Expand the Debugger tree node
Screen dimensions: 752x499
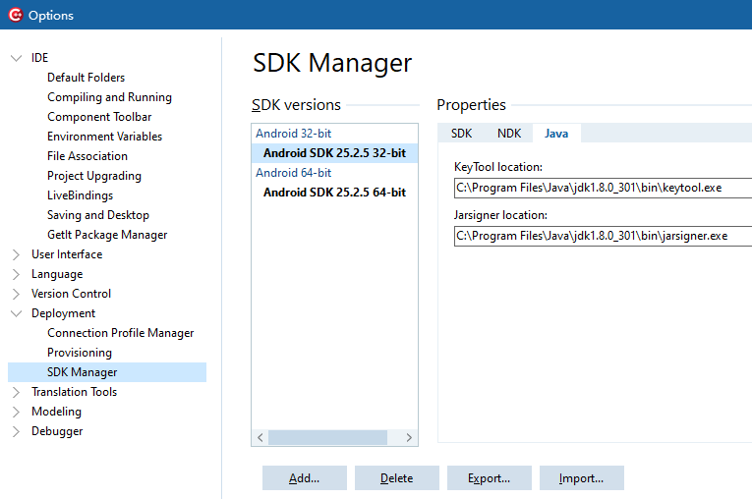point(16,431)
